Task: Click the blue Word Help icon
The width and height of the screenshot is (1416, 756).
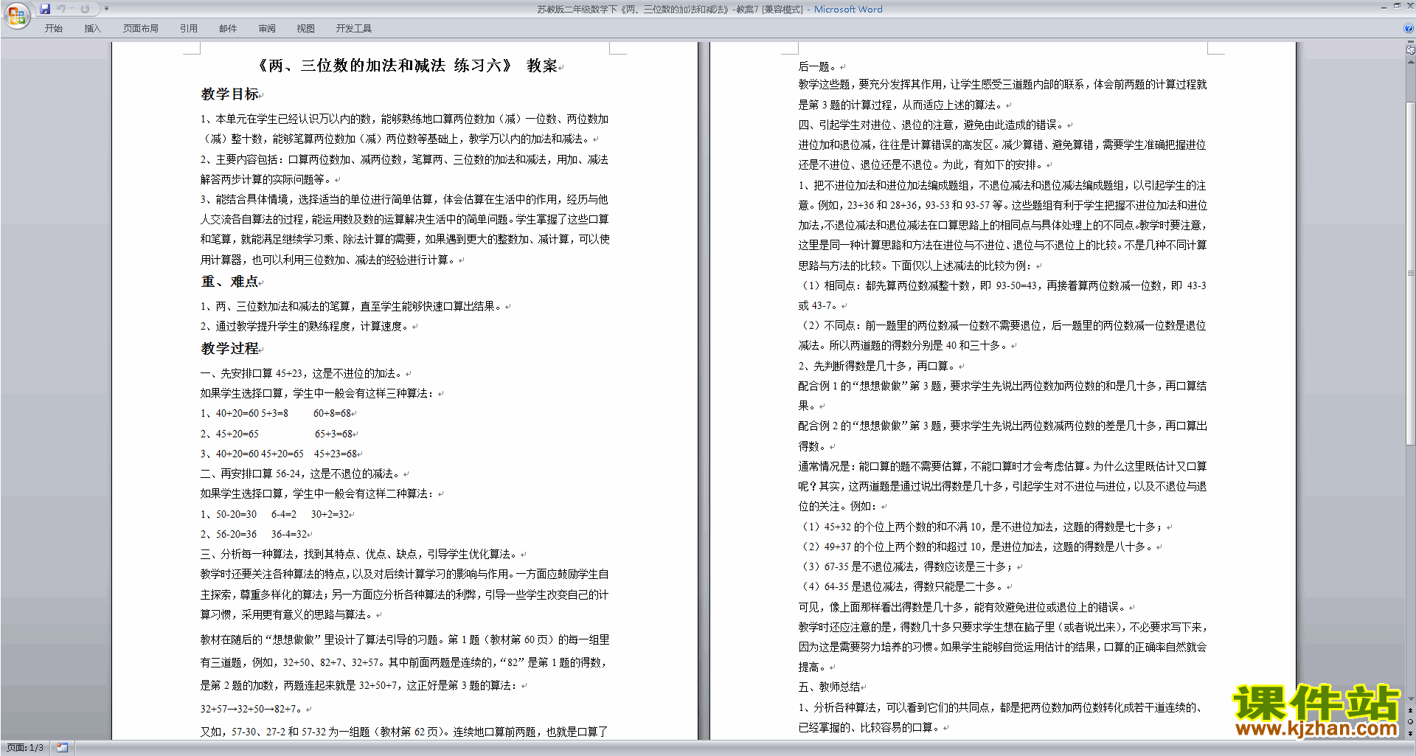Action: pyautogui.click(x=1409, y=28)
